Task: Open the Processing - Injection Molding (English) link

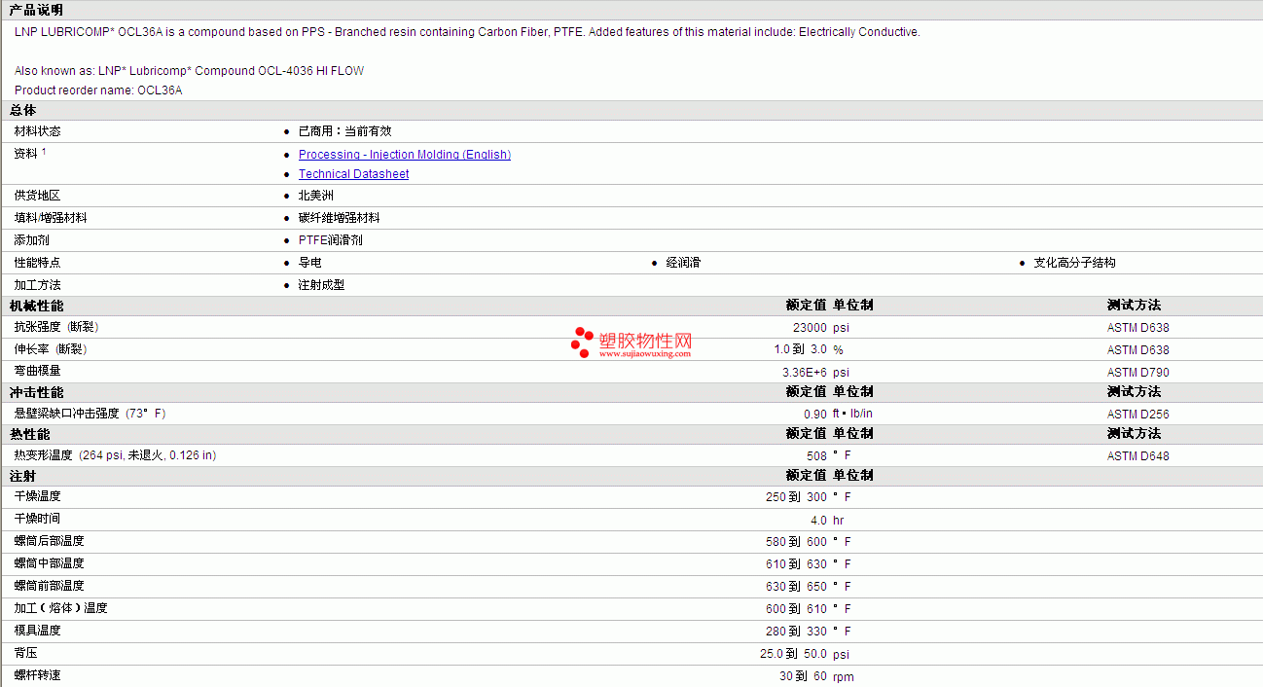Action: [404, 155]
